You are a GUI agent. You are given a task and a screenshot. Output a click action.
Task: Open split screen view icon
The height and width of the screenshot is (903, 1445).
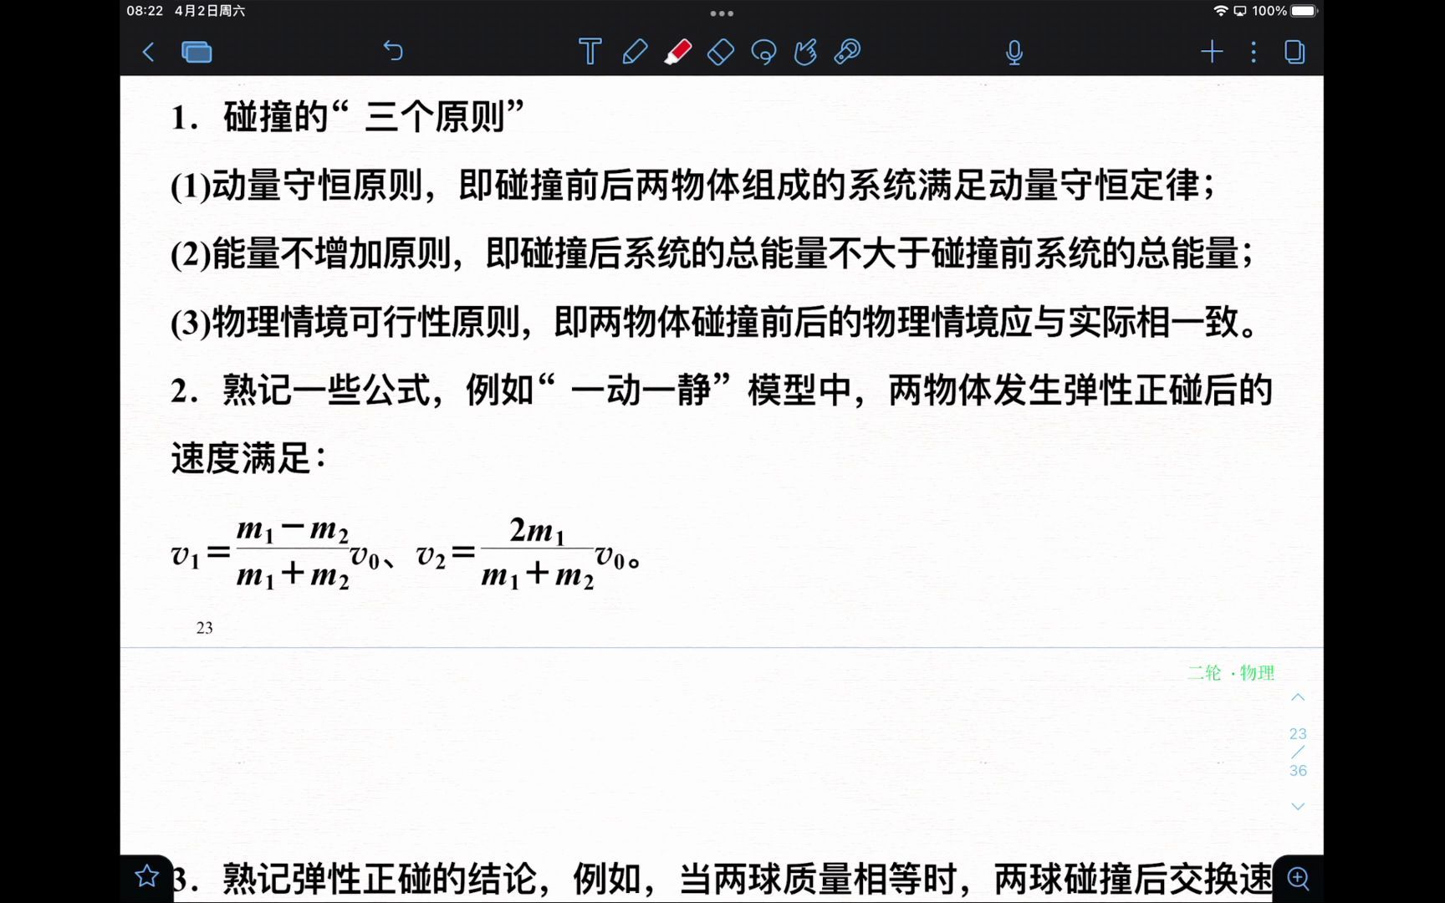tap(1293, 52)
